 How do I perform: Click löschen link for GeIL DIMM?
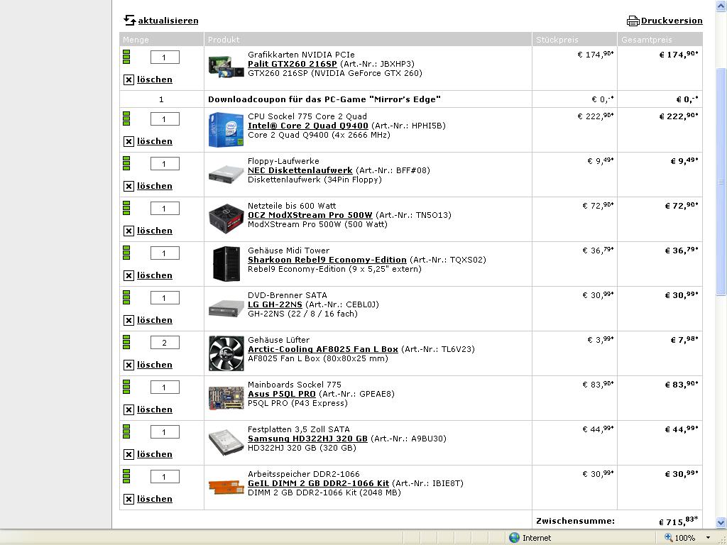pos(154,499)
